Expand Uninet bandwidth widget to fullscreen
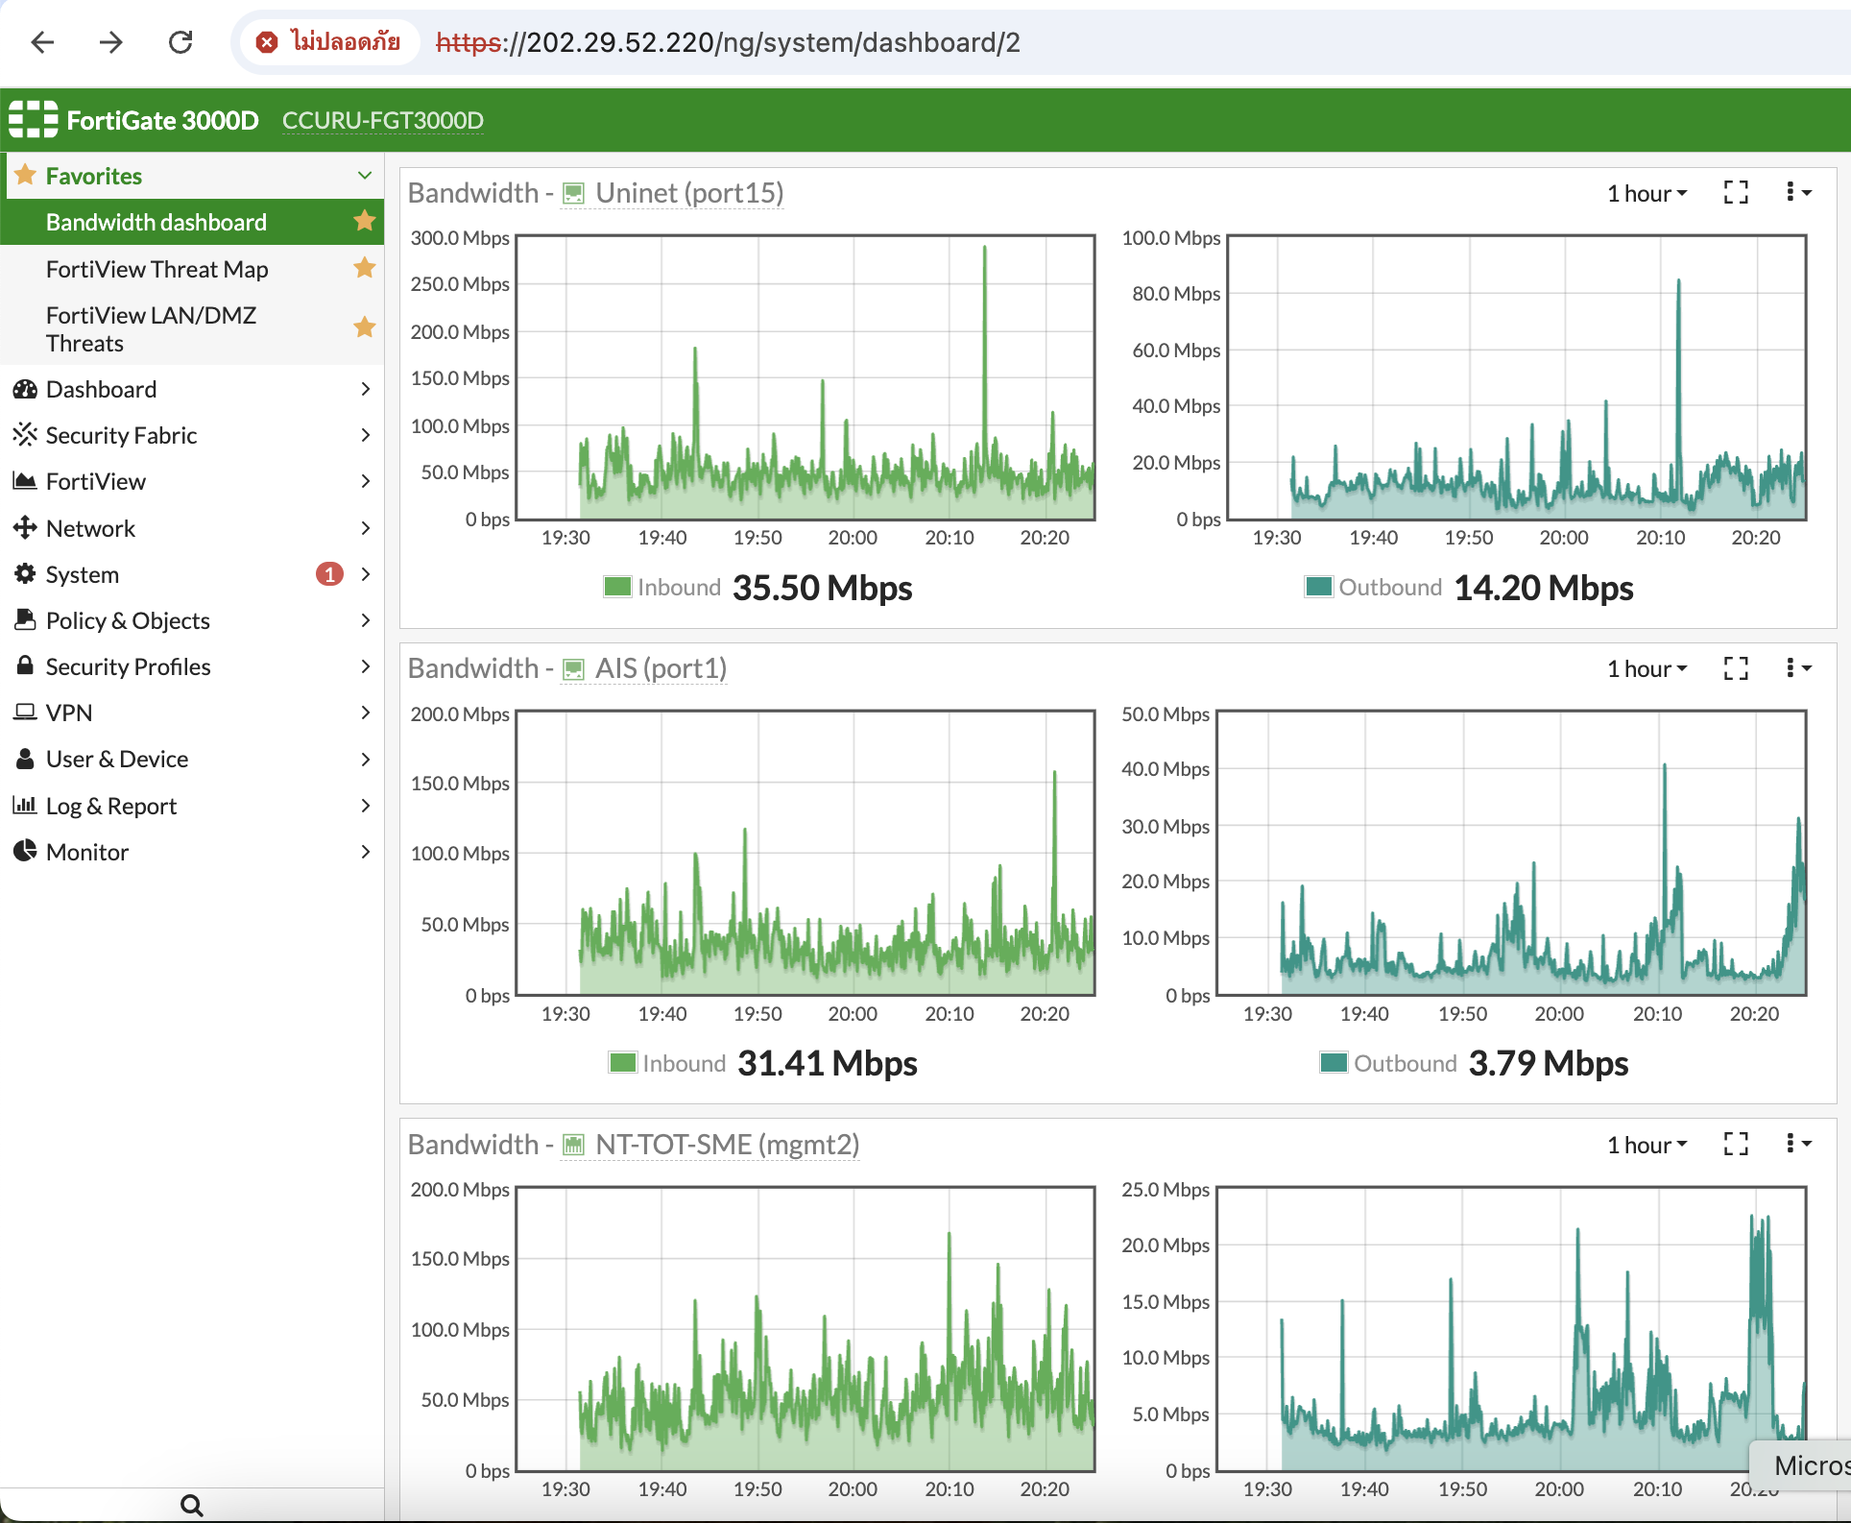Image resolution: width=1851 pixels, height=1523 pixels. [x=1736, y=193]
